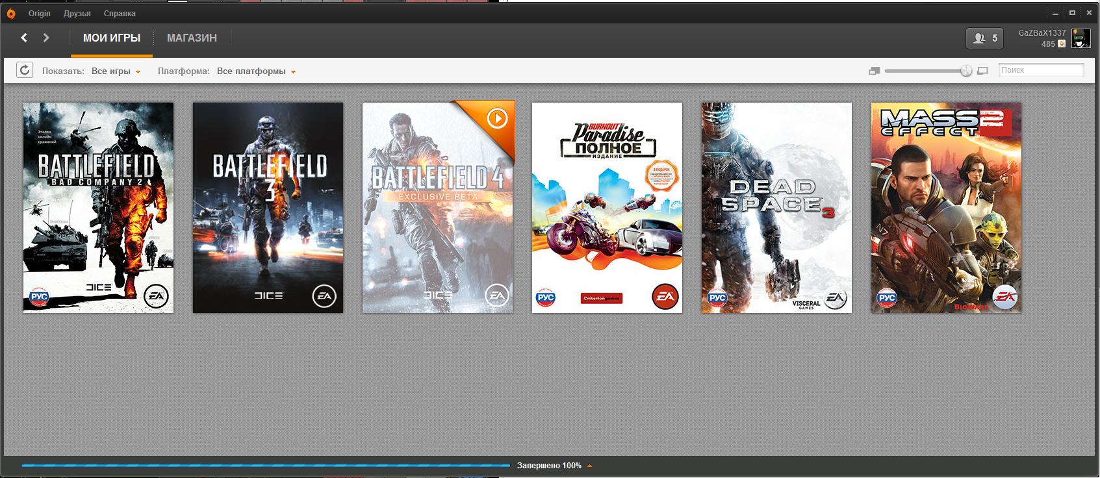Click the username GaZBaX1337
The image size is (1100, 478).
[x=1042, y=33]
